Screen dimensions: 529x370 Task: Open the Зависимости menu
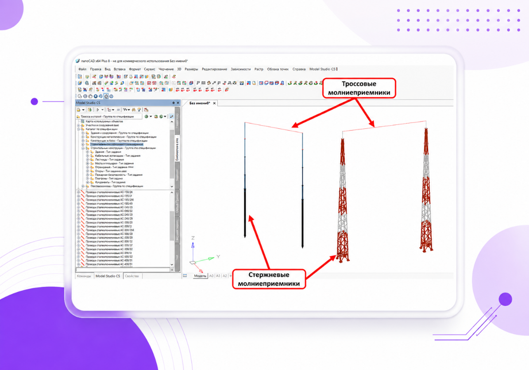click(x=240, y=69)
